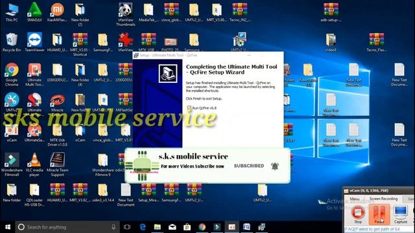Select the Tecno_IN2 archive icon
Image resolution: width=415 pixels, height=233 pixels.
pos(239,12)
